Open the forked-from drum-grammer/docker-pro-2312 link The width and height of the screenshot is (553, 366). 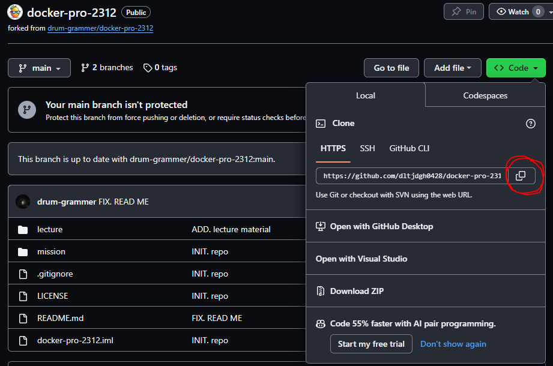100,28
